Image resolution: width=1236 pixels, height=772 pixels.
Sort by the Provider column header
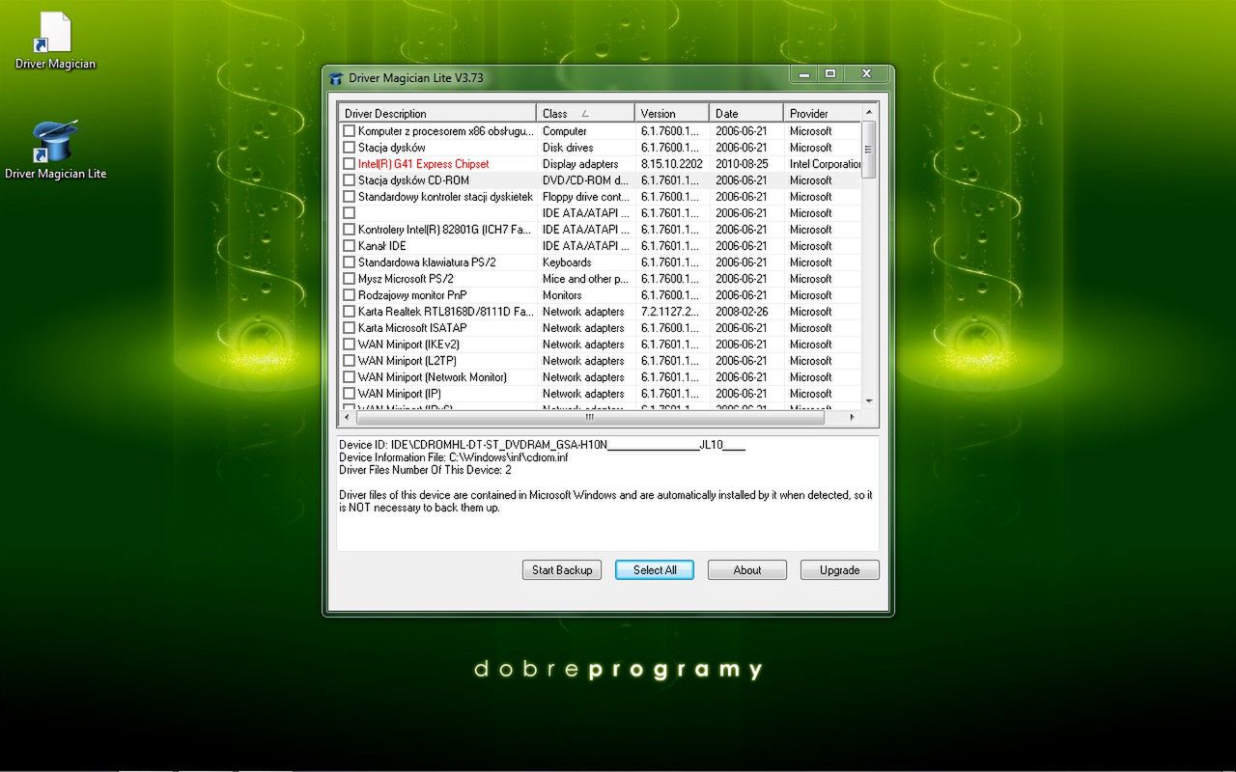(821, 113)
